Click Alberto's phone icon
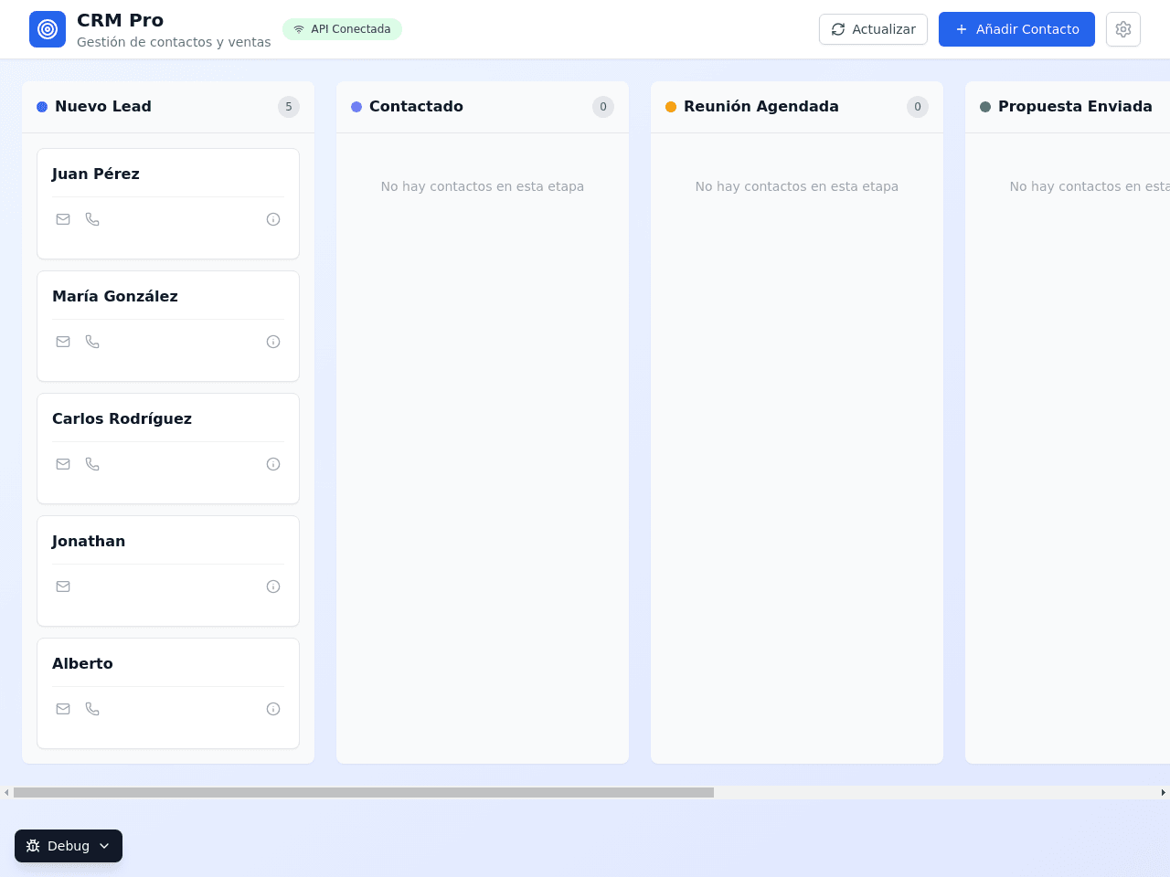The height and width of the screenshot is (877, 1170). pyautogui.click(x=92, y=709)
